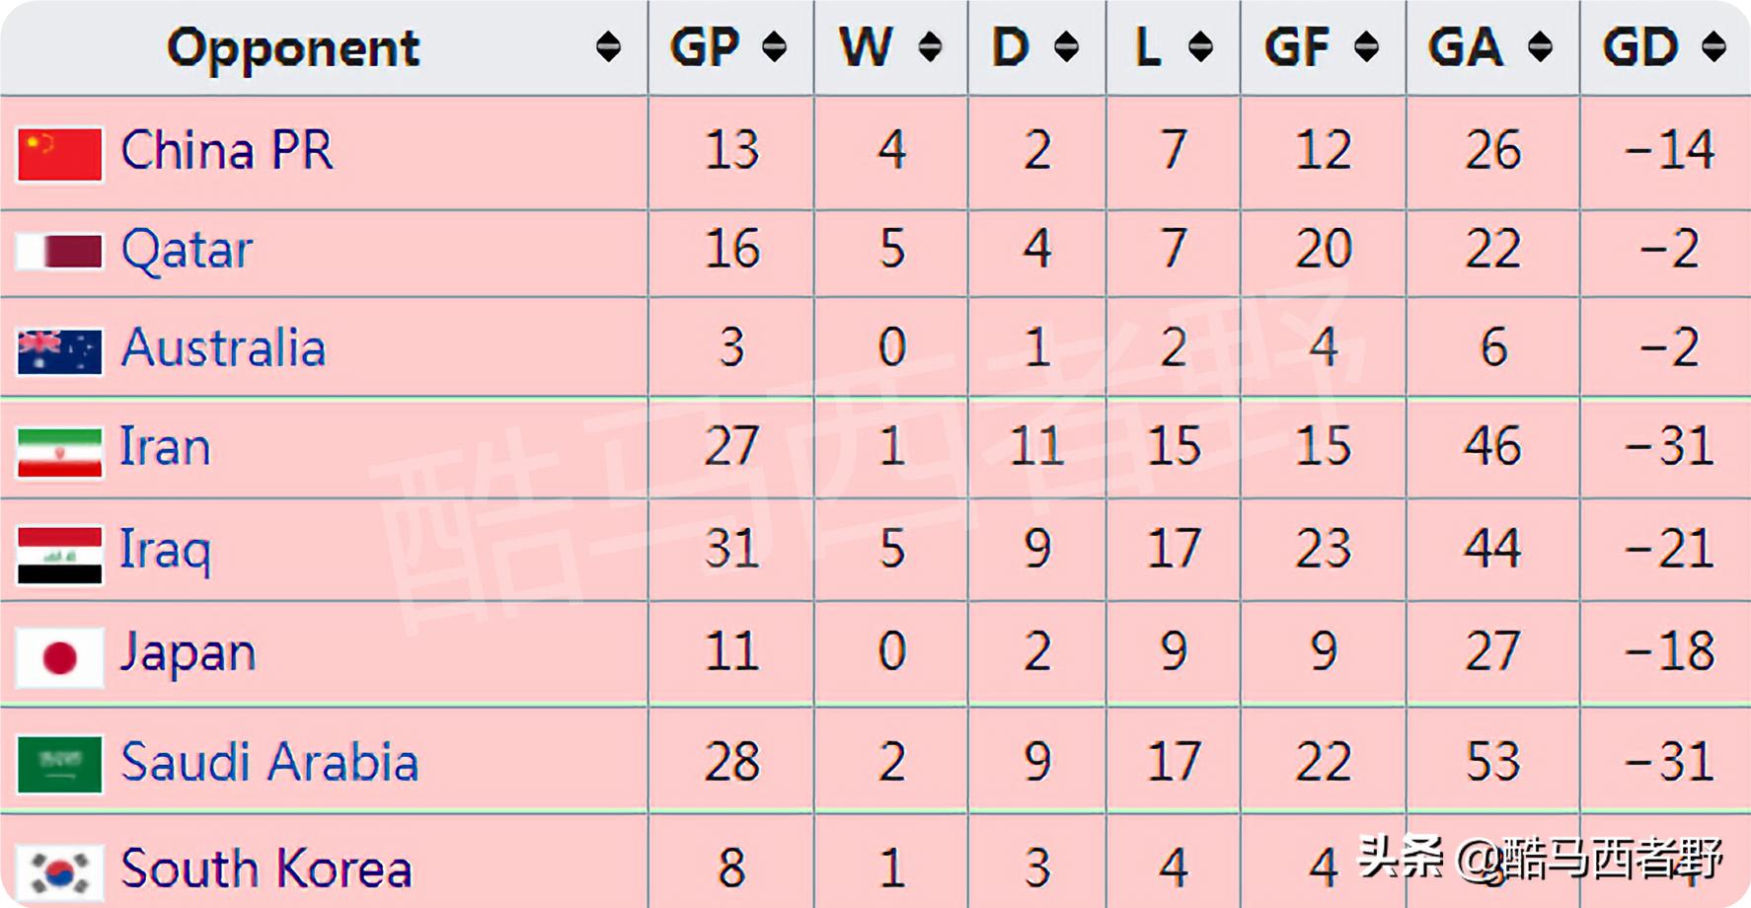Screen dimensions: 1751x908
Task: Open the Saudi Arabia team link
Action: click(x=269, y=762)
